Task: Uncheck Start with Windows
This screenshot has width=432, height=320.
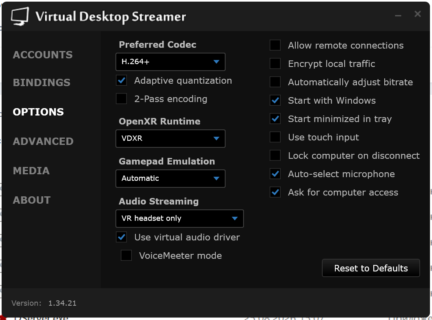Action: coord(275,100)
